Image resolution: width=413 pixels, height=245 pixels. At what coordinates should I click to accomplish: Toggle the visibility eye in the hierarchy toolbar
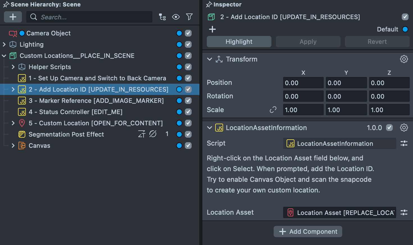point(176,17)
